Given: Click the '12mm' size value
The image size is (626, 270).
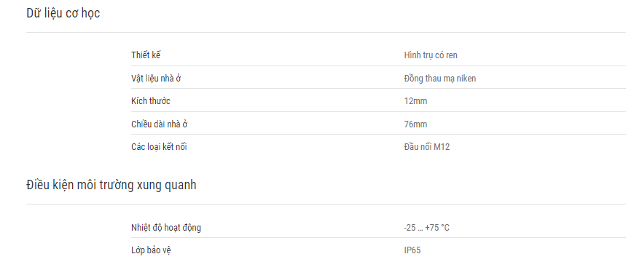Looking at the screenshot, I should pyautogui.click(x=415, y=101).
